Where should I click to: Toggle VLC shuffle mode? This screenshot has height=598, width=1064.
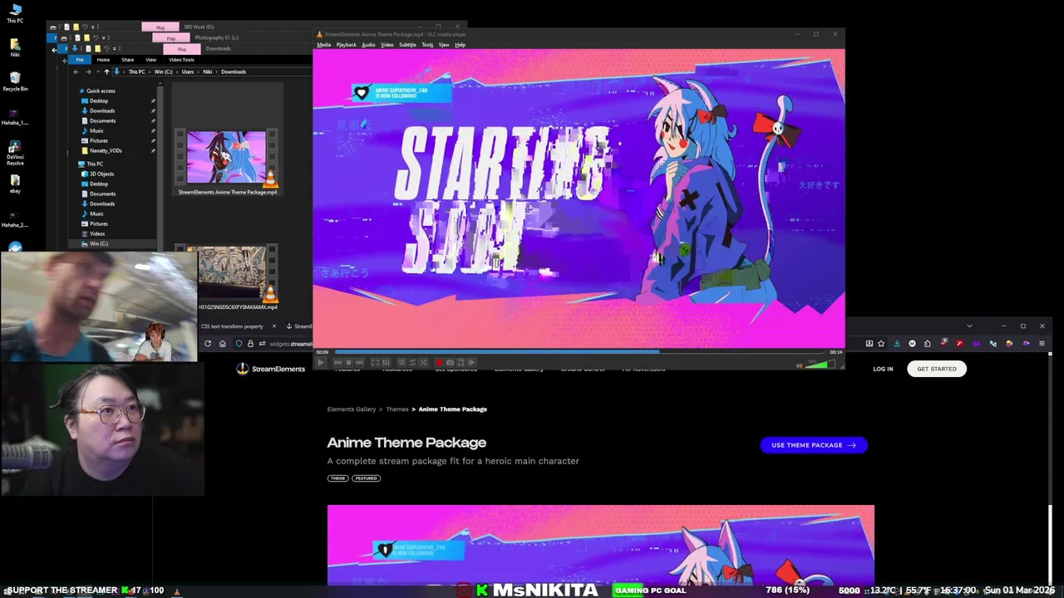(423, 362)
